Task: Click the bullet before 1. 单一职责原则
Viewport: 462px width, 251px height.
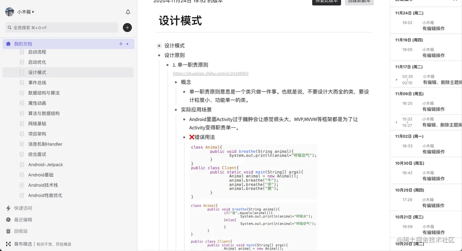Action: point(167,65)
